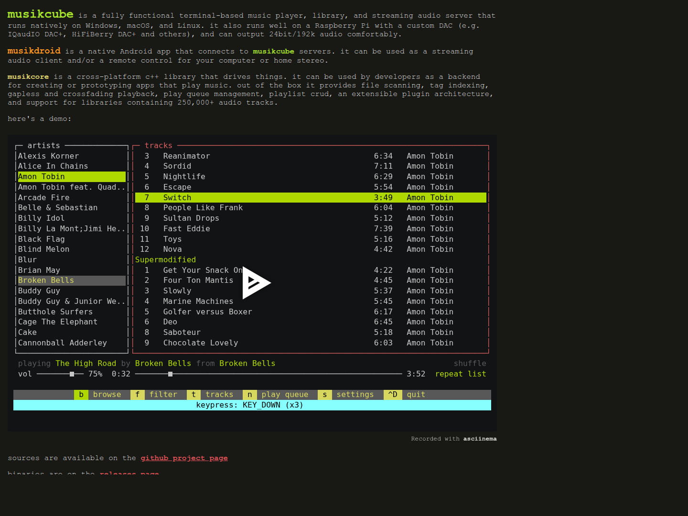The height and width of the screenshot is (516, 688).
Task: Select the highlighted Switch track
Action: coord(311,198)
